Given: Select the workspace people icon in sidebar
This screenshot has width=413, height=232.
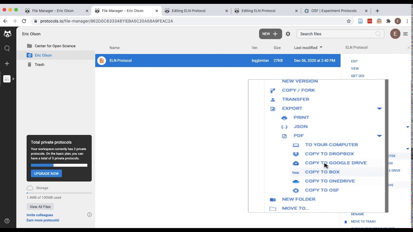Looking at the screenshot, I should click(x=7, y=79).
